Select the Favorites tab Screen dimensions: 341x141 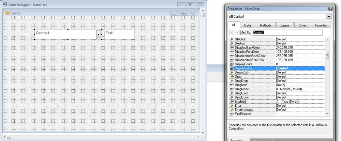(321, 25)
